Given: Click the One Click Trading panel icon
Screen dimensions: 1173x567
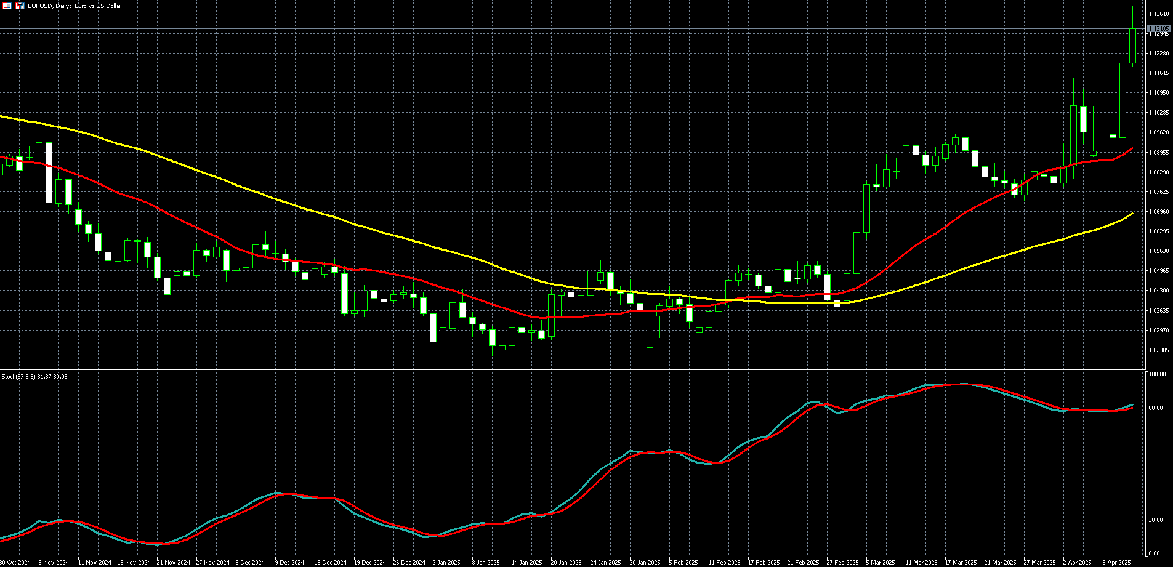Looking at the screenshot, I should (20, 6).
